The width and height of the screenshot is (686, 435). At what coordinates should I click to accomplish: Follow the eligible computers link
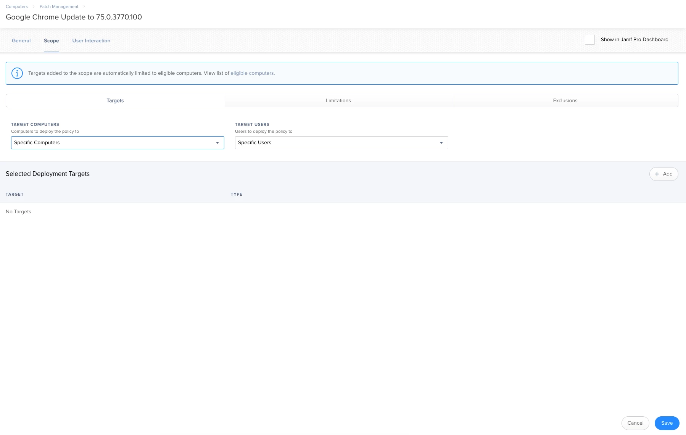tap(253, 73)
